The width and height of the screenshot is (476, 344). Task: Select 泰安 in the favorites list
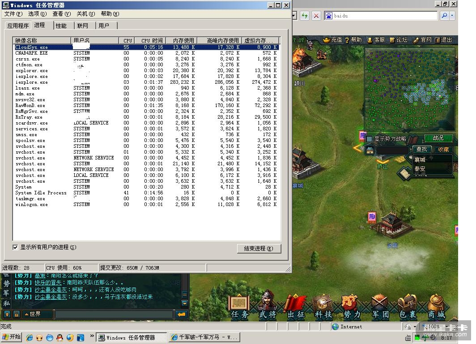point(420,169)
